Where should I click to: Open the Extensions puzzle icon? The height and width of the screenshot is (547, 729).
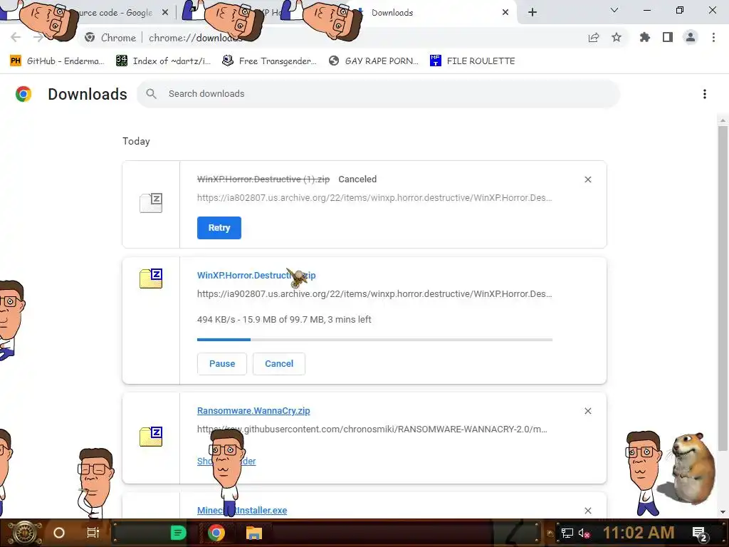pos(645,38)
